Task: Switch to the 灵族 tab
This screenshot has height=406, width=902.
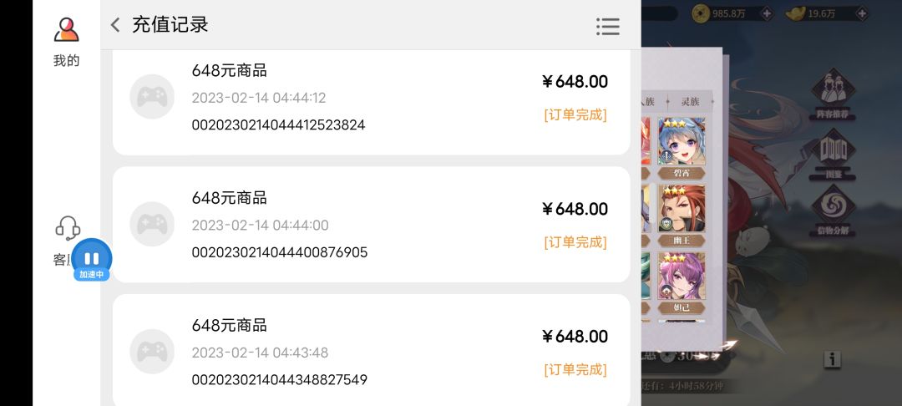Action: pyautogui.click(x=690, y=102)
